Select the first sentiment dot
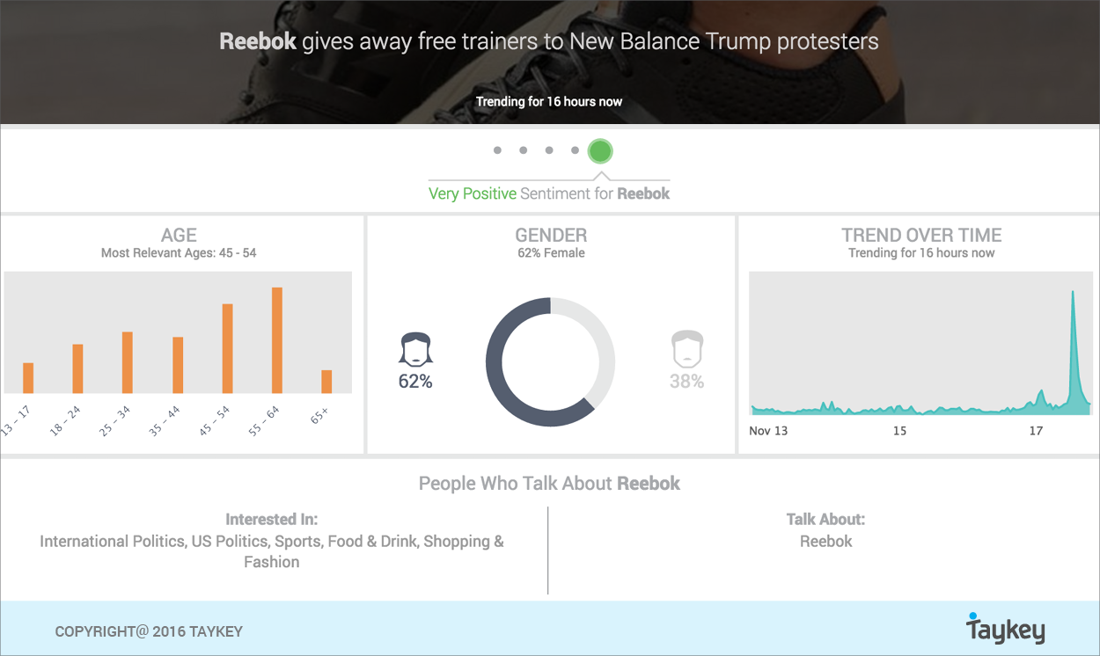The height and width of the screenshot is (656, 1100). (x=497, y=150)
